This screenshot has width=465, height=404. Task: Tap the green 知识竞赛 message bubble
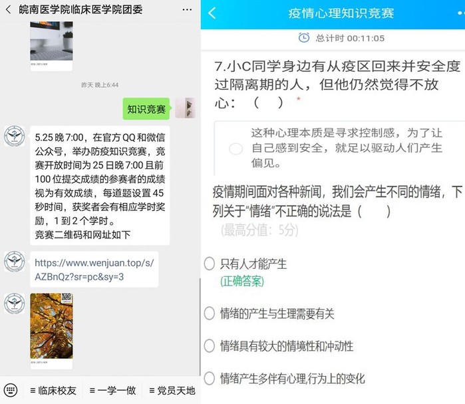[x=146, y=109]
